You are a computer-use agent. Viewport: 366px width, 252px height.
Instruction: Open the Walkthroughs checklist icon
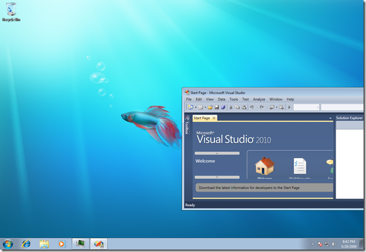click(x=299, y=166)
